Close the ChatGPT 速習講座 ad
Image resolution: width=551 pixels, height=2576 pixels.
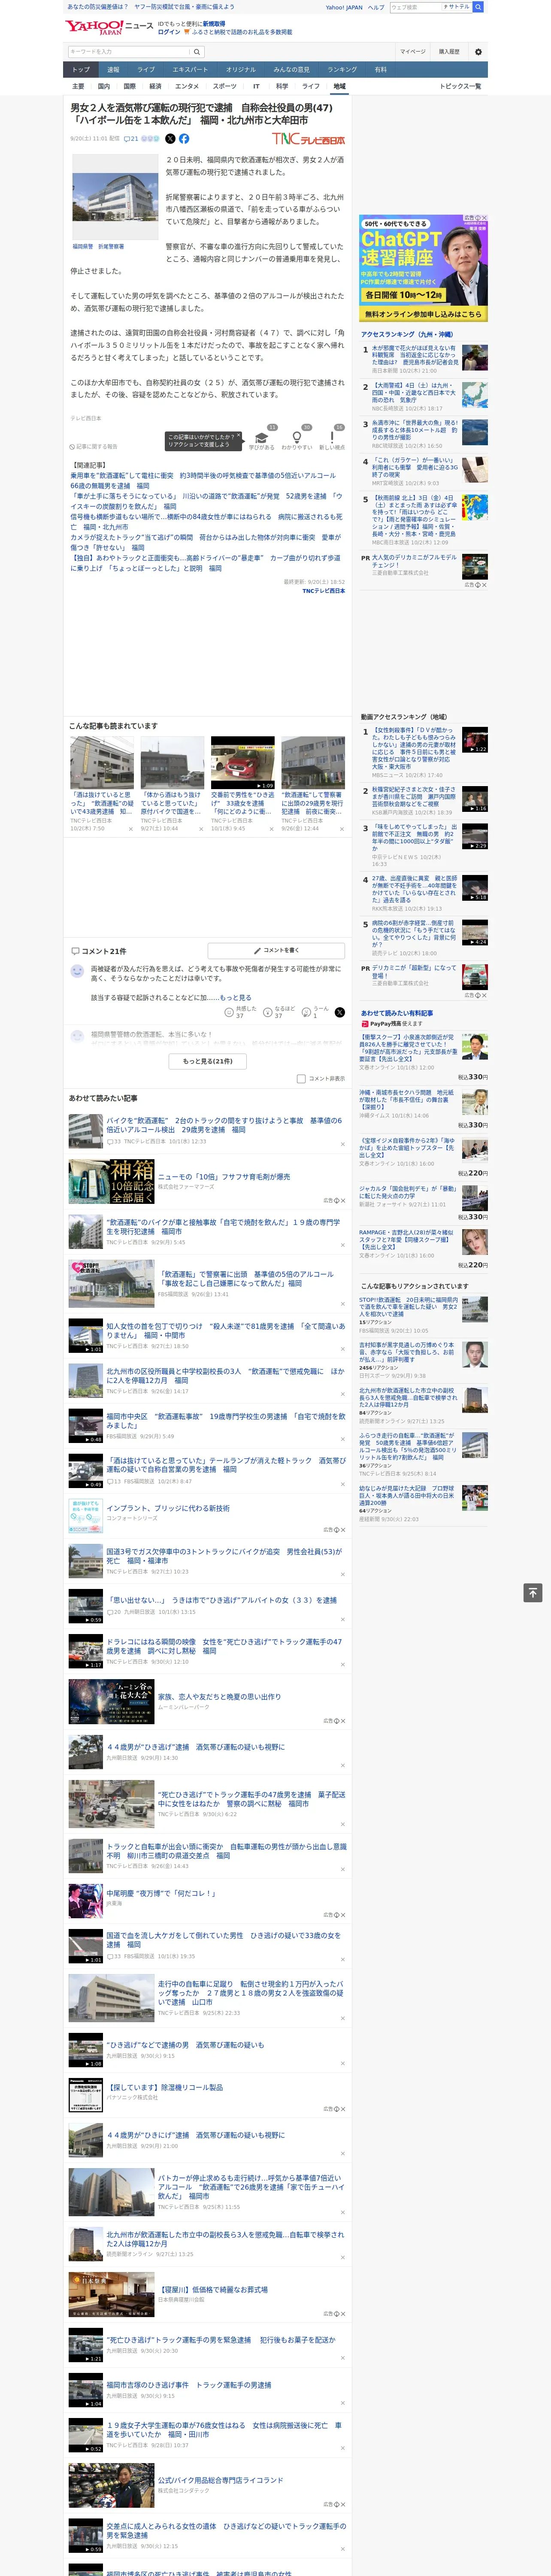[x=484, y=218]
